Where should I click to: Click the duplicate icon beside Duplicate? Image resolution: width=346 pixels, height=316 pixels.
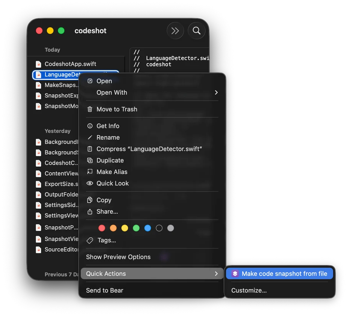90,160
